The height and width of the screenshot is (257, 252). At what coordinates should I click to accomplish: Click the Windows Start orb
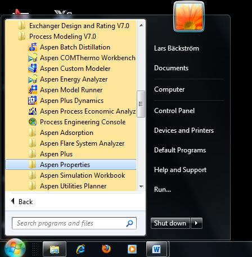point(15,248)
